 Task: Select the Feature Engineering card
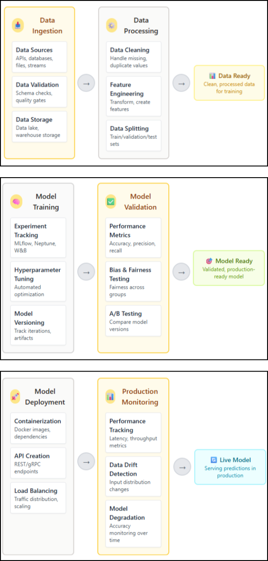coord(134,96)
